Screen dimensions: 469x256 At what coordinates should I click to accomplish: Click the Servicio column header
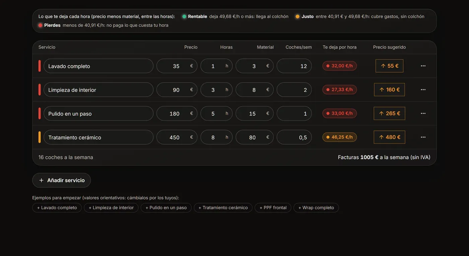[47, 47]
